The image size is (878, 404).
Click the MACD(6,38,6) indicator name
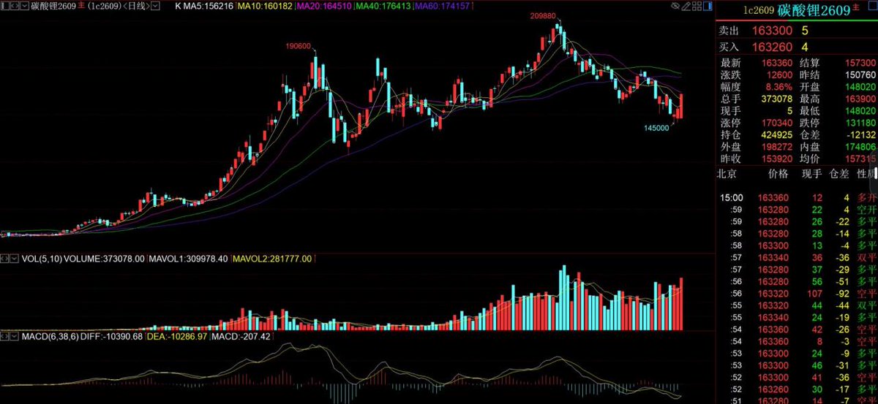click(x=49, y=337)
